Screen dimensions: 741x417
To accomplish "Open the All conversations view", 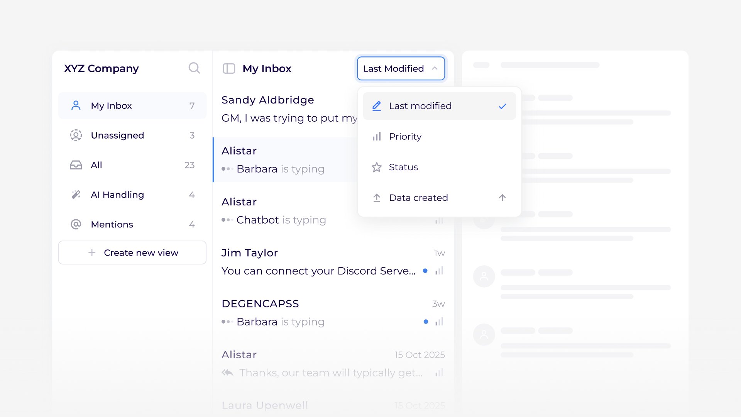I will (132, 165).
